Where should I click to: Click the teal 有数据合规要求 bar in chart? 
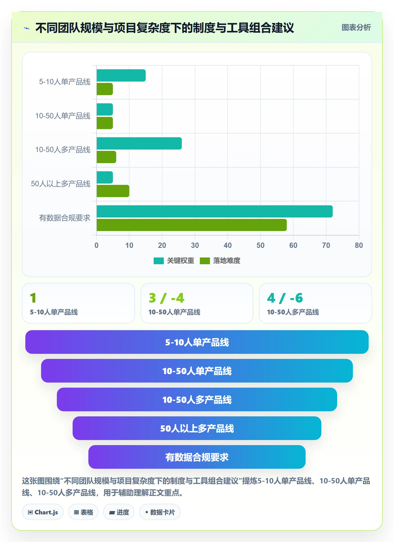pyautogui.click(x=214, y=211)
